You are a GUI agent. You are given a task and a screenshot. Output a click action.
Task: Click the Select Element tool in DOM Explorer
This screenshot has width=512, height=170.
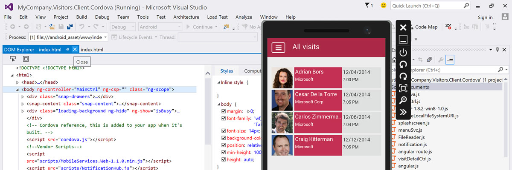(x=13, y=59)
